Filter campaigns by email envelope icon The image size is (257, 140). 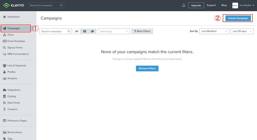[x=84, y=31]
